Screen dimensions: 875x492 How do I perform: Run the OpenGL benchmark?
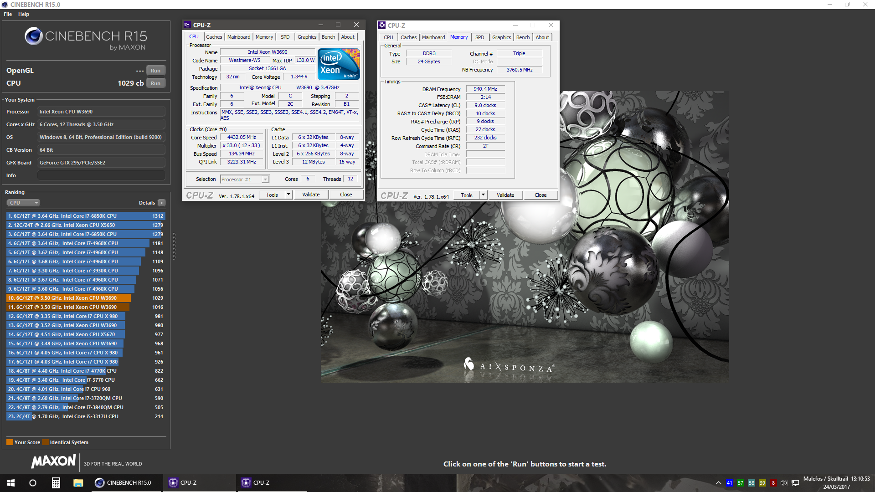point(155,71)
